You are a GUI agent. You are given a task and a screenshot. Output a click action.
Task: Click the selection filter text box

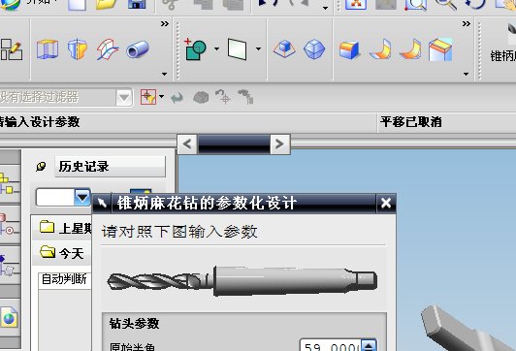[58, 97]
